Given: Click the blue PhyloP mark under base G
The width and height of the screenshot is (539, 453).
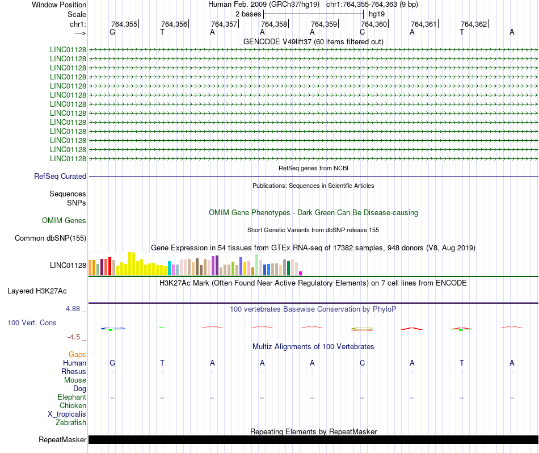Looking at the screenshot, I should pyautogui.click(x=113, y=329).
